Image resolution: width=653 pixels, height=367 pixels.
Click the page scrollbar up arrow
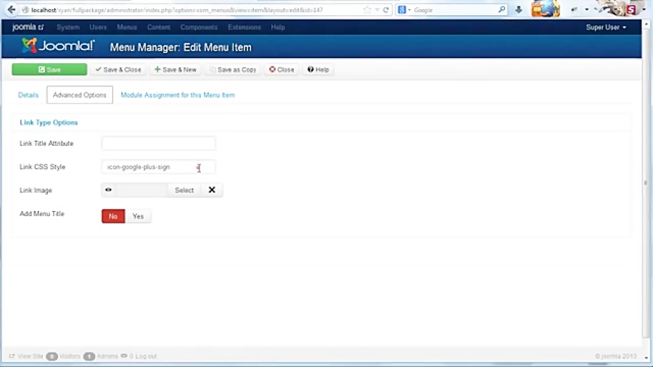click(x=646, y=24)
